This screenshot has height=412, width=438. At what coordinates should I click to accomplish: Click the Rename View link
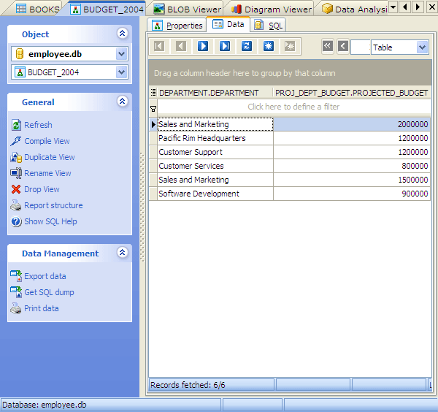click(47, 173)
